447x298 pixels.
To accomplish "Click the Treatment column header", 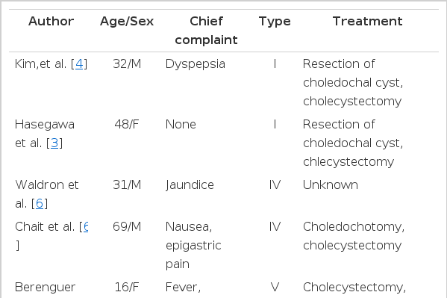I will 367,22.
